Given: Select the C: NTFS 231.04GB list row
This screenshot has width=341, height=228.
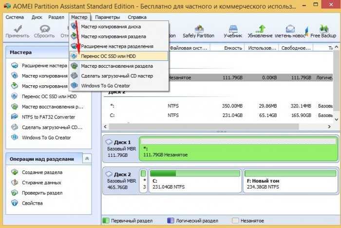Looking at the screenshot, I should click(219, 115).
